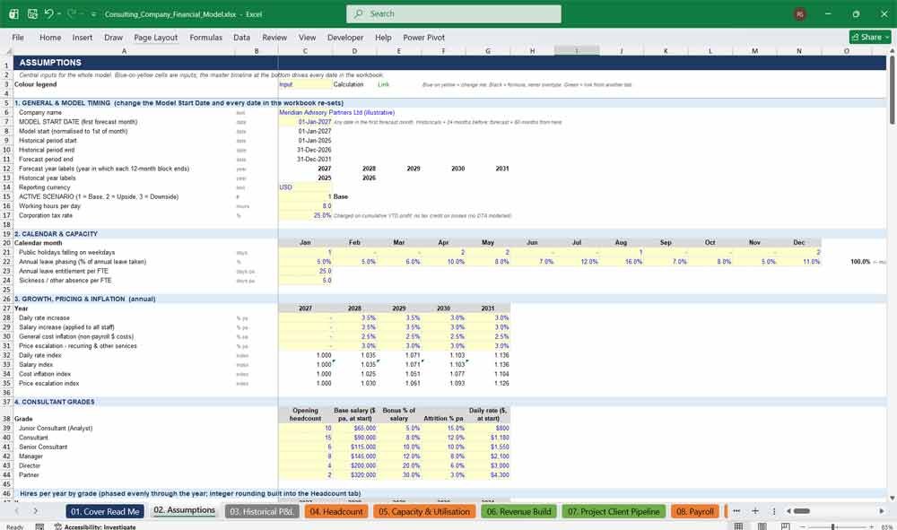Open the Review ribbon tab
Viewport: 897px width, 530px height.
[274, 37]
